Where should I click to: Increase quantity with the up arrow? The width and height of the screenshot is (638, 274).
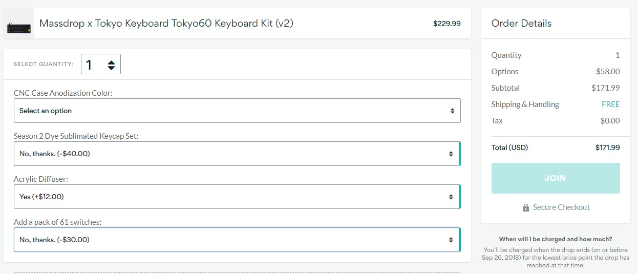(111, 61)
